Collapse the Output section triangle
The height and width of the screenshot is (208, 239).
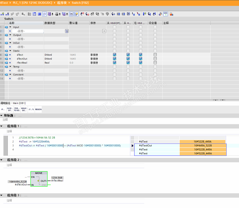tap(10, 35)
